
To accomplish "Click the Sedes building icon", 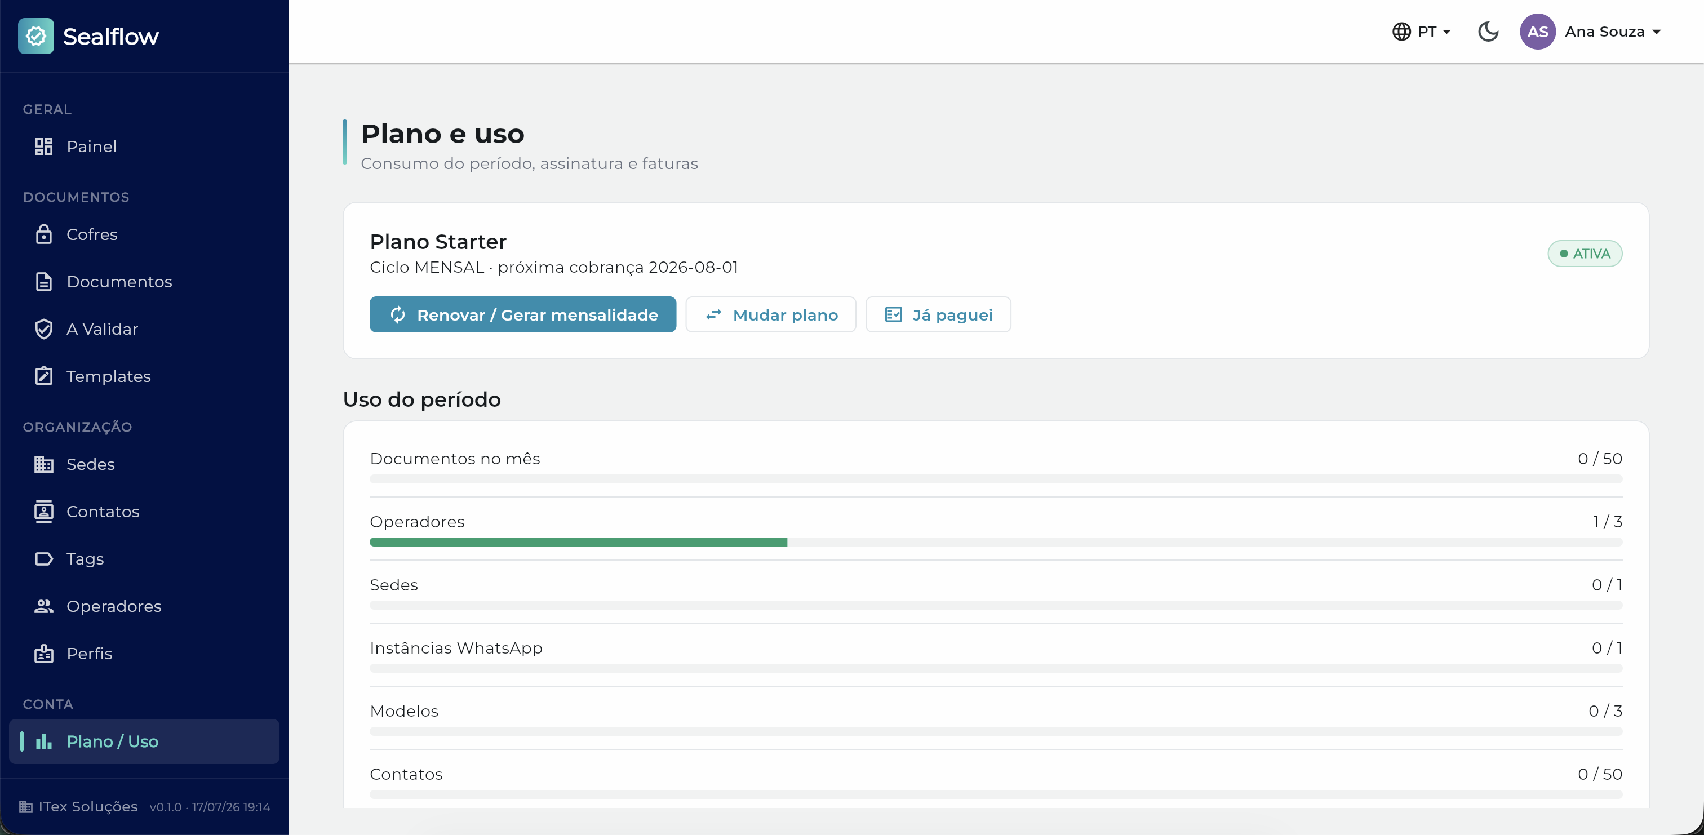I will (x=43, y=464).
